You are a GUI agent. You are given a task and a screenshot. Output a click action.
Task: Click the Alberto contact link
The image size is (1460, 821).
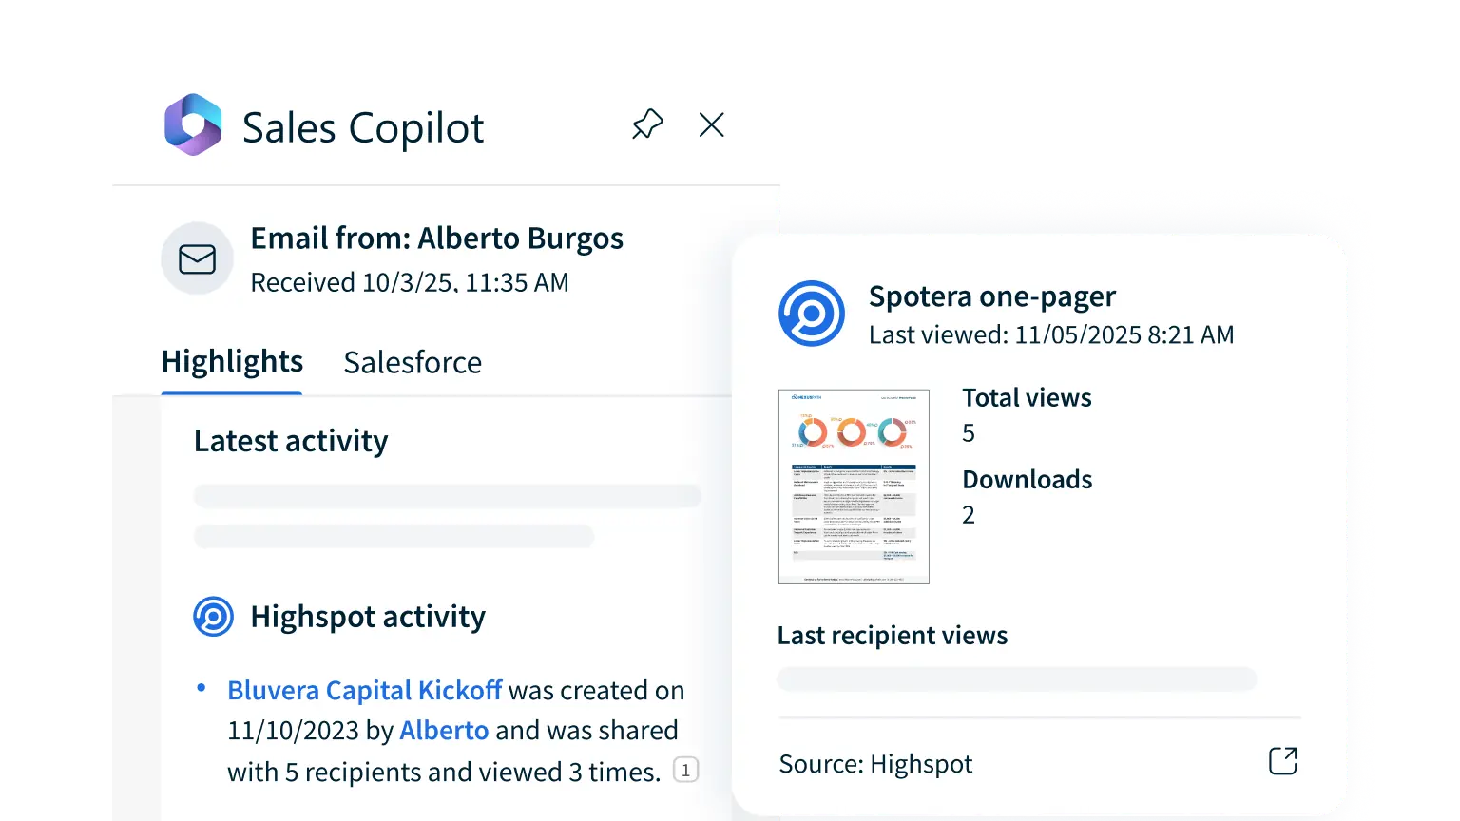444,731
